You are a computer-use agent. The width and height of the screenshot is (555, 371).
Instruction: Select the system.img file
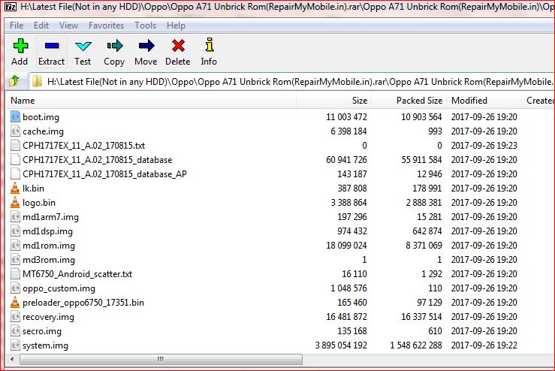coord(45,345)
